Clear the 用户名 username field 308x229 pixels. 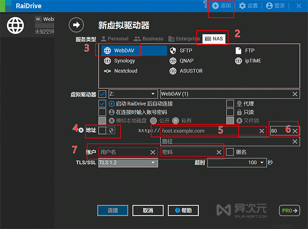[153, 152]
